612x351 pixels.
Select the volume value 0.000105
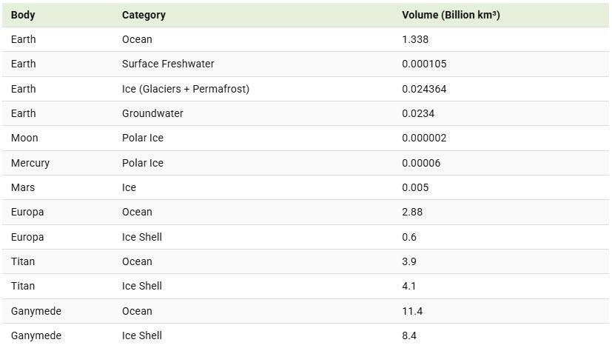(x=424, y=64)
